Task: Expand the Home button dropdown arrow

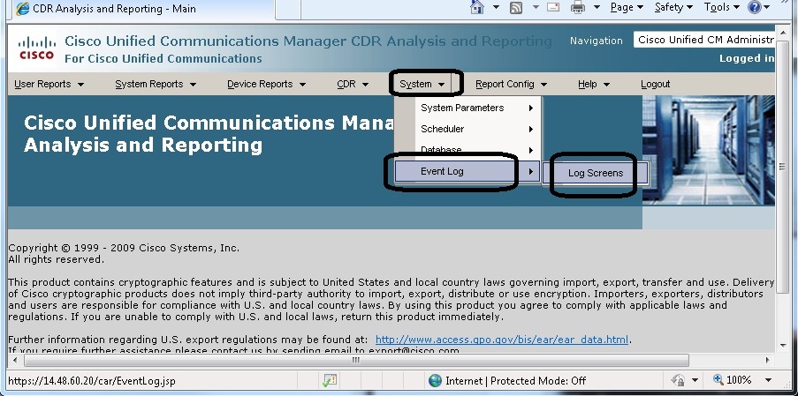Action: pyautogui.click(x=496, y=8)
